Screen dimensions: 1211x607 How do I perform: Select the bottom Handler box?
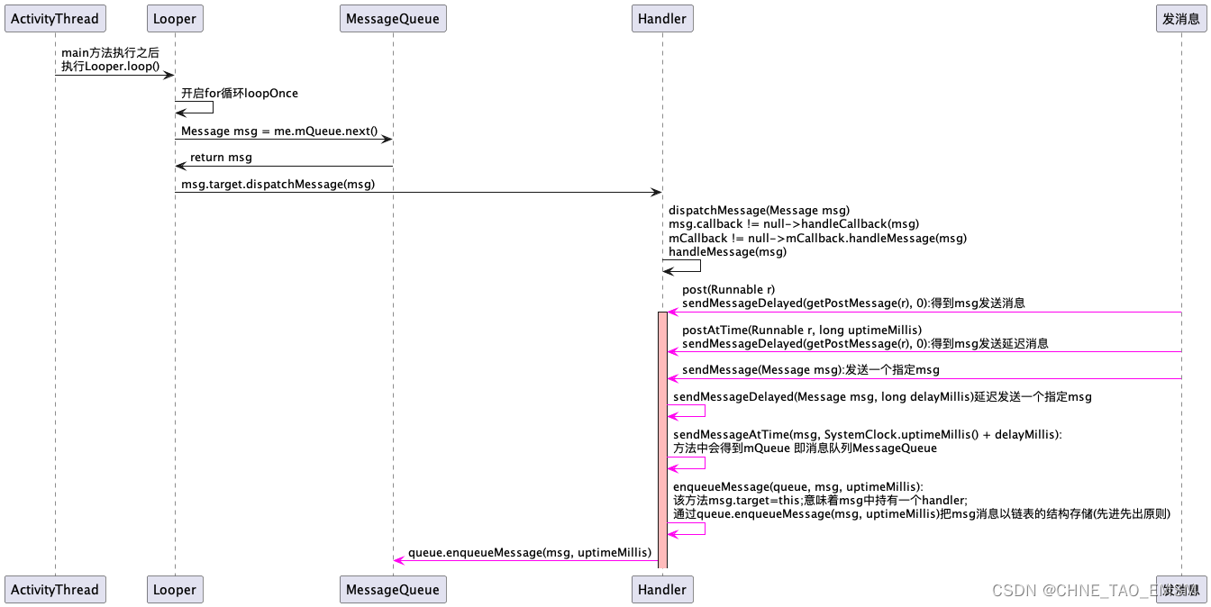click(x=661, y=589)
